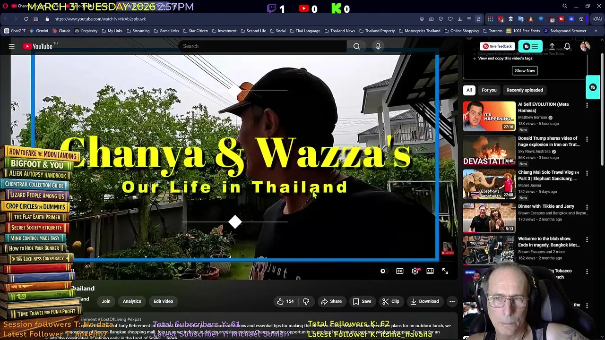Open Dinner with Tikkie and Jerry thumbnail
This screenshot has width=605, height=340.
point(489,218)
